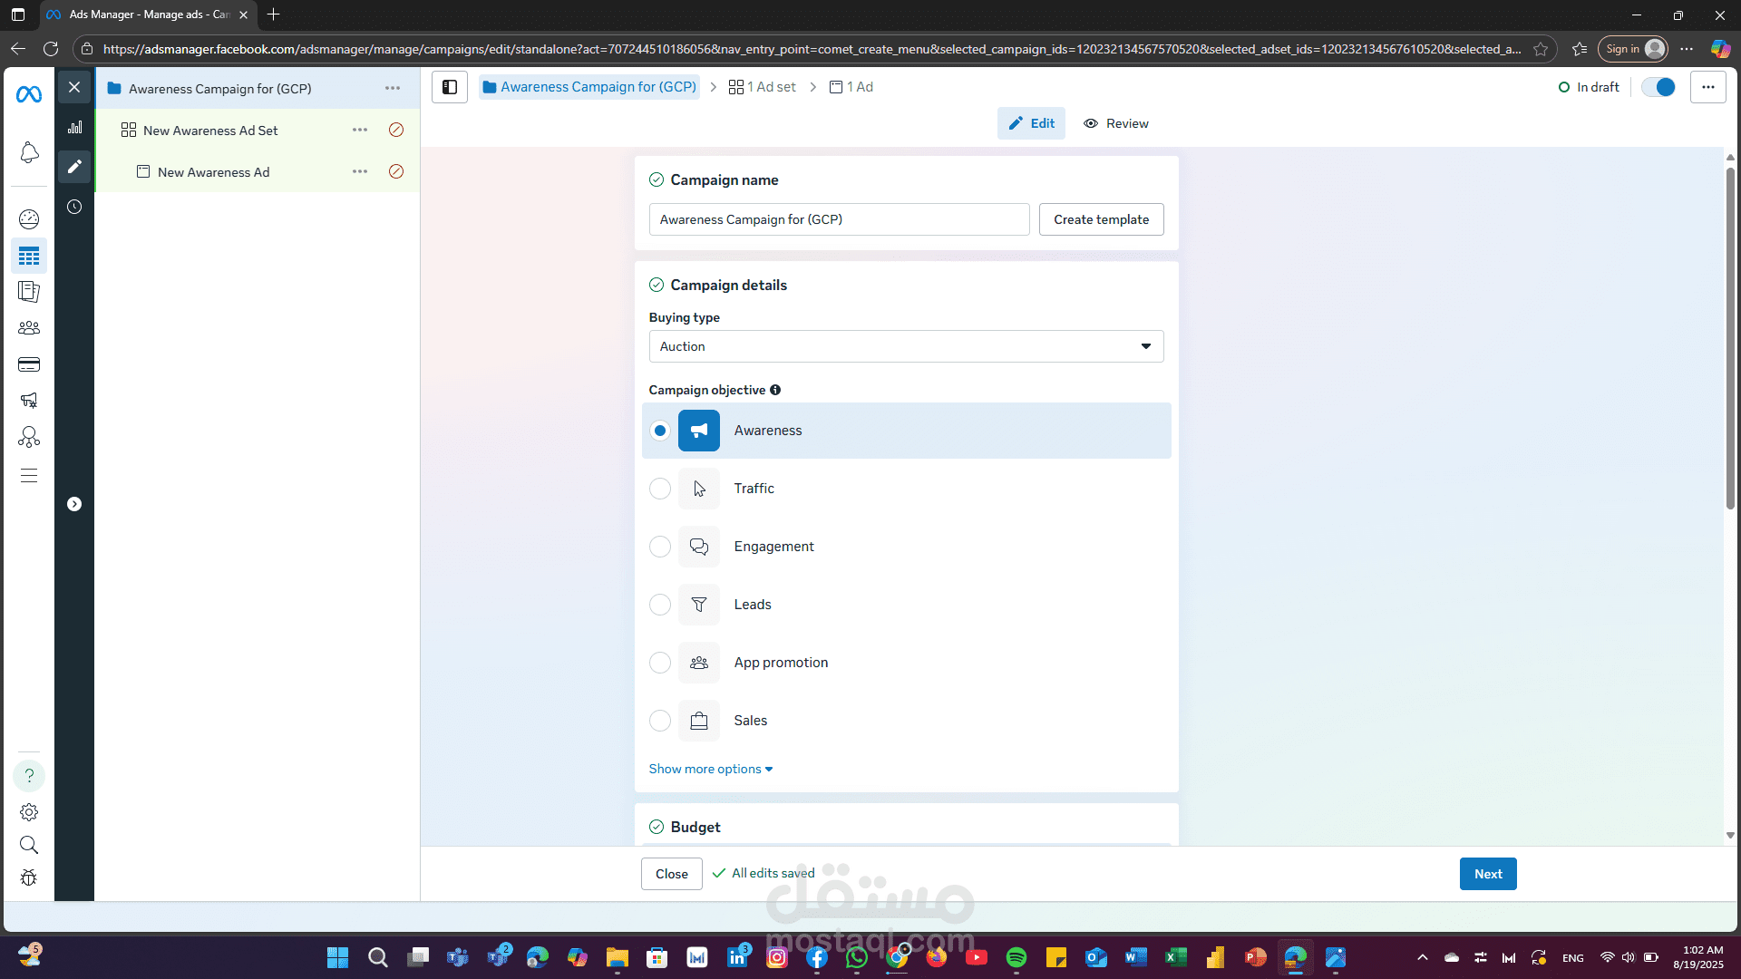This screenshot has height=979, width=1741.
Task: Select Awareness objective radio button
Action: pyautogui.click(x=660, y=431)
